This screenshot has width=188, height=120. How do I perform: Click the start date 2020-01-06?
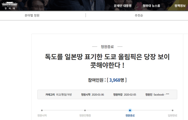coord(98,94)
